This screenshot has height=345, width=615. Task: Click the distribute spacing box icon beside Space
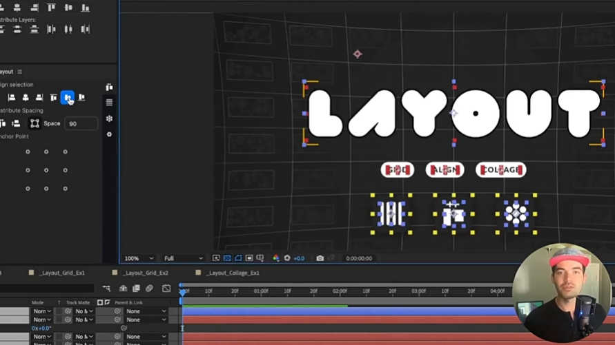coord(35,124)
